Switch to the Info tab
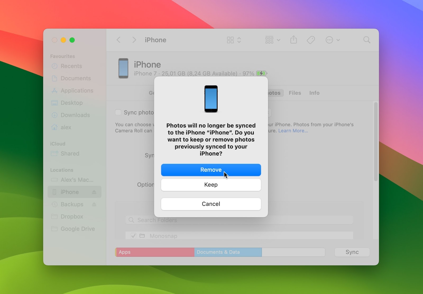The height and width of the screenshot is (294, 423). tap(314, 93)
